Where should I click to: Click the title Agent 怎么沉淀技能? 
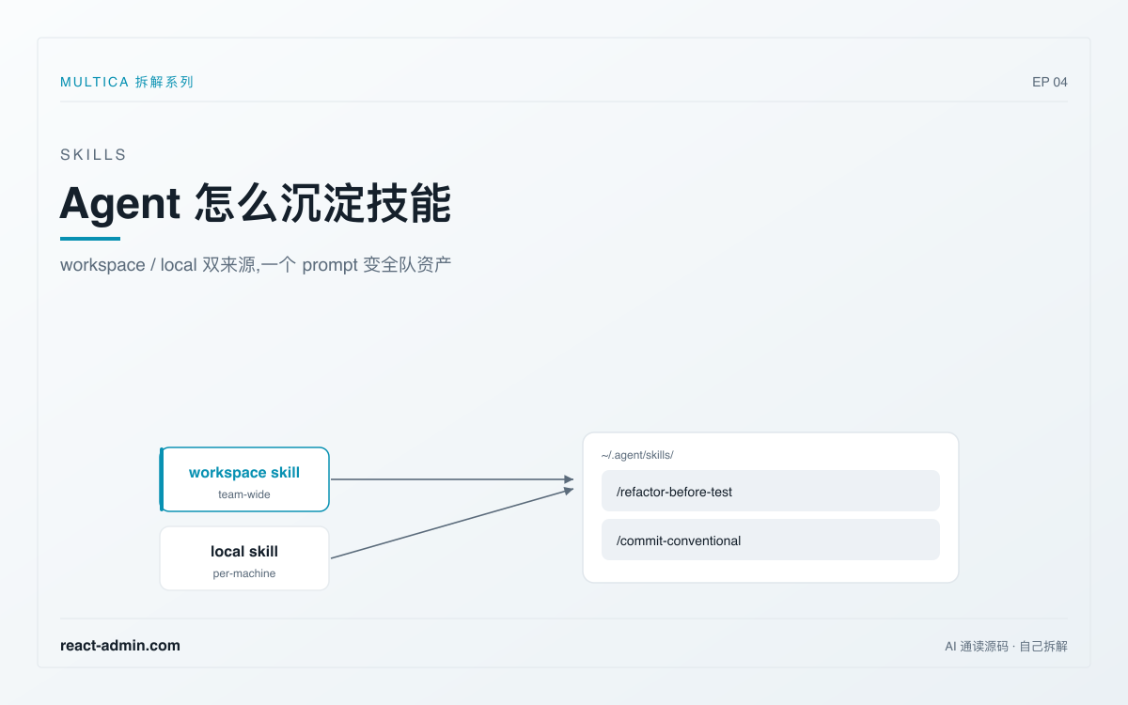[x=256, y=203]
